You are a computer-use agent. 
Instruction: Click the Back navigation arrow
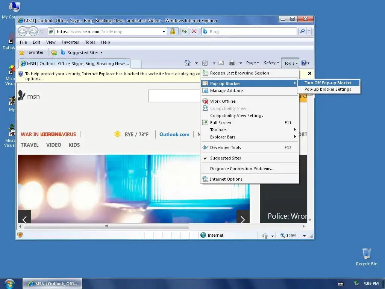tap(23, 31)
